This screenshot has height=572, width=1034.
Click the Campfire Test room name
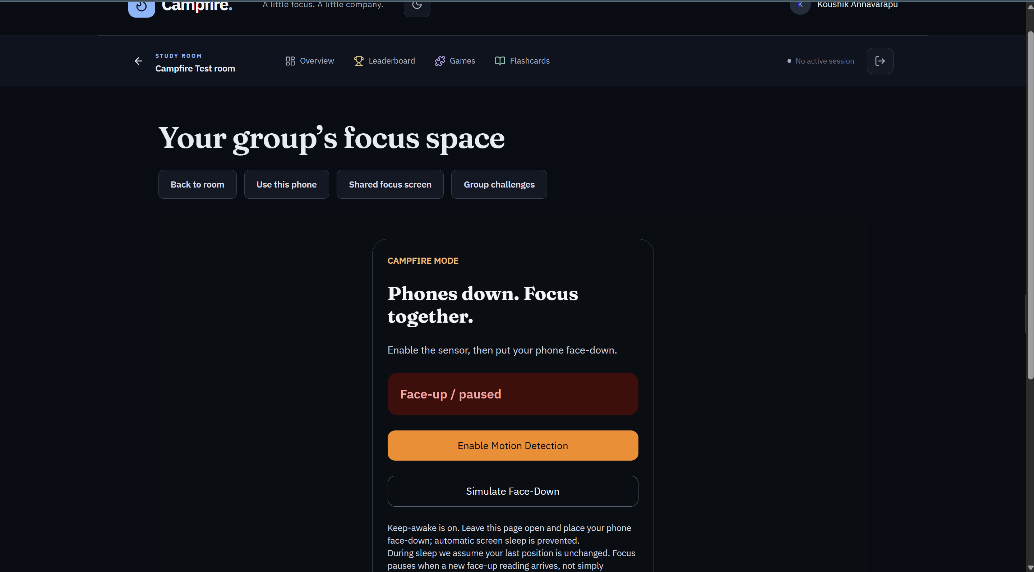[x=195, y=69]
